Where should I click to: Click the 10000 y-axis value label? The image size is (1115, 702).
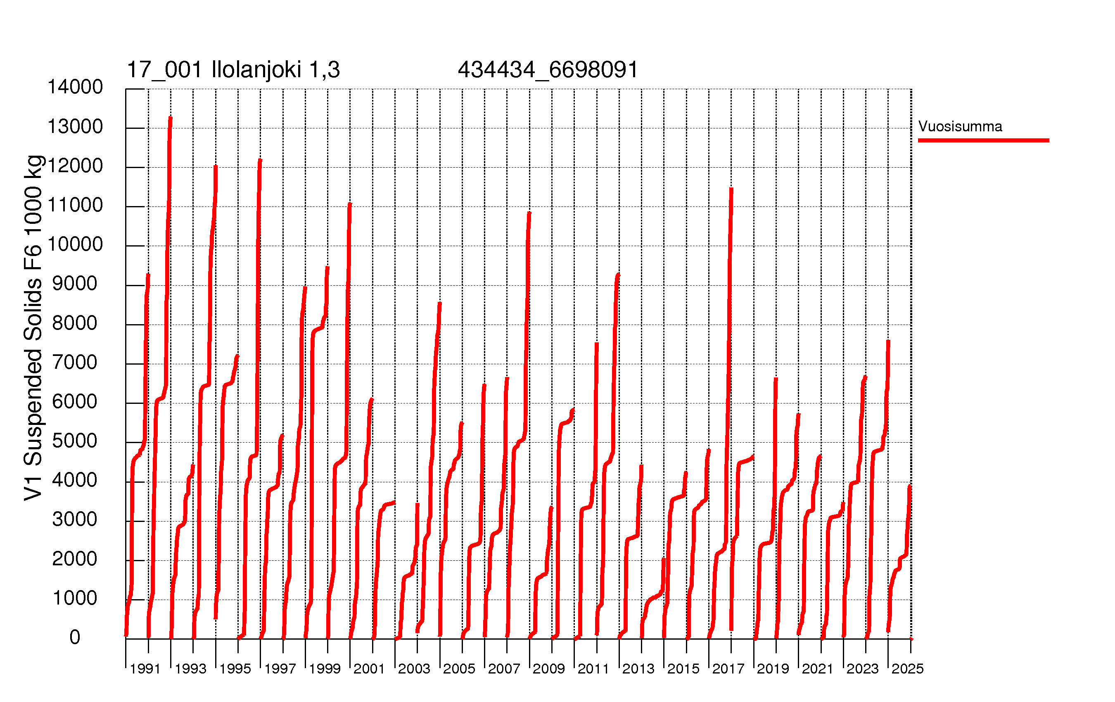(75, 244)
